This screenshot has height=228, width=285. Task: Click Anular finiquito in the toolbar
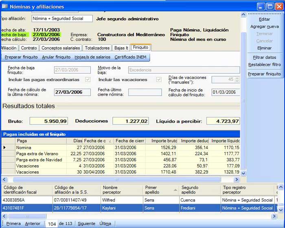pos(56,57)
